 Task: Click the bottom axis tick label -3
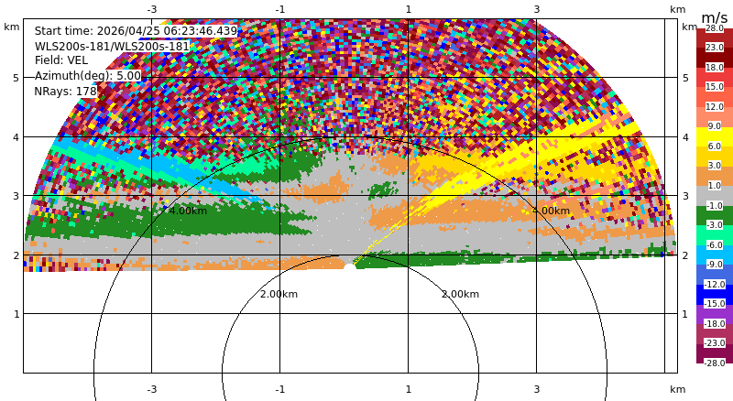tap(152, 389)
